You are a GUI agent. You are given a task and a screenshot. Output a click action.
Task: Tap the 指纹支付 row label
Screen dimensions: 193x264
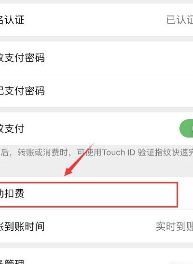tap(12, 128)
